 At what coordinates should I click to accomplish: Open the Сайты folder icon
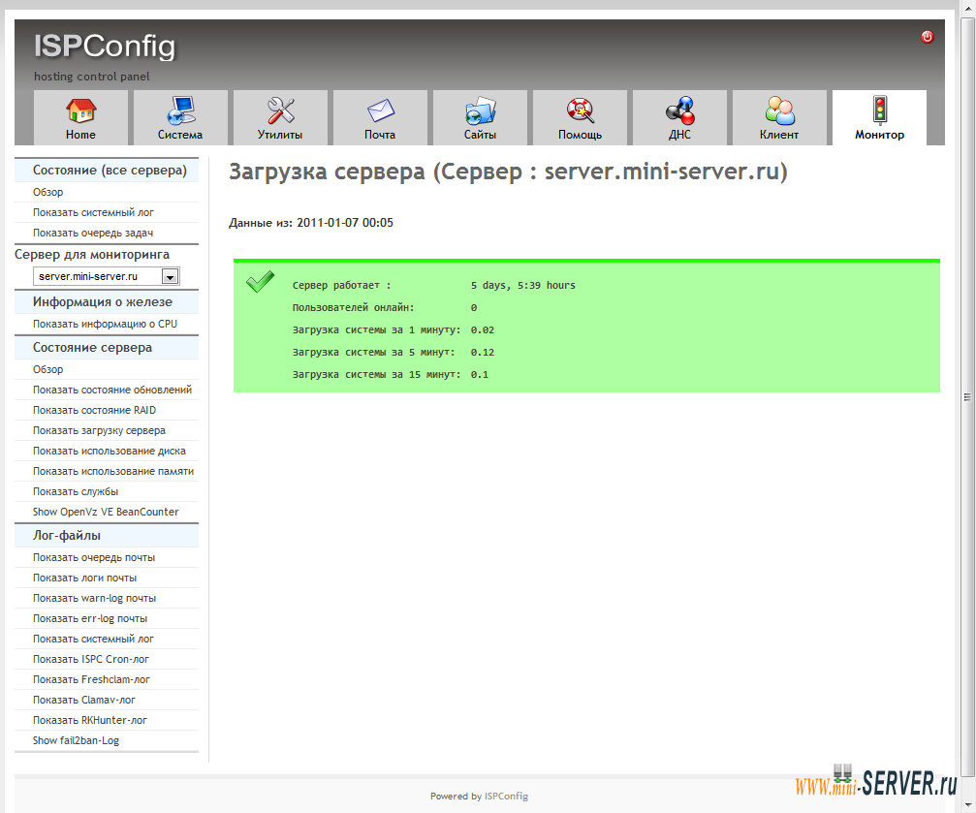pos(480,110)
